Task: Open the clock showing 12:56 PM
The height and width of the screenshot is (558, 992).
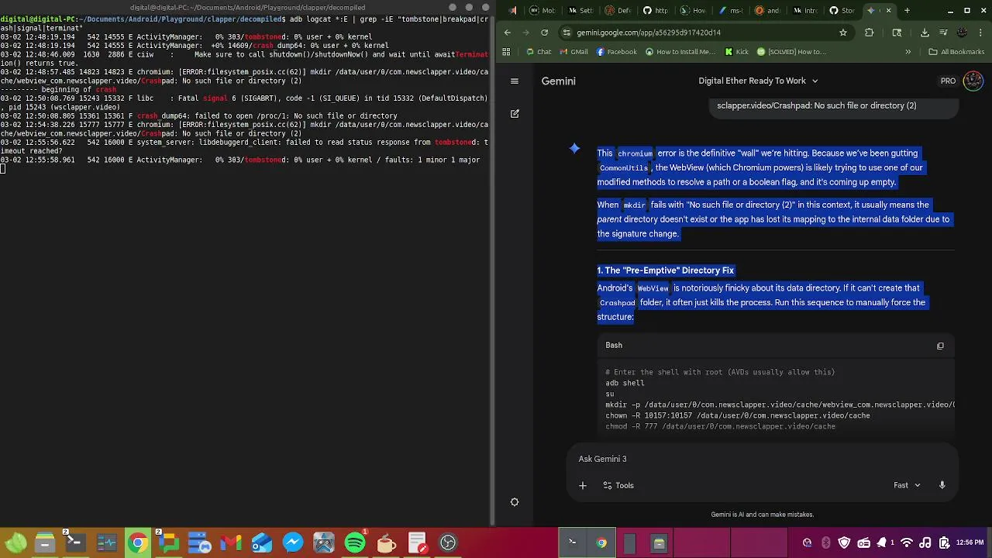Action: pyautogui.click(x=970, y=542)
